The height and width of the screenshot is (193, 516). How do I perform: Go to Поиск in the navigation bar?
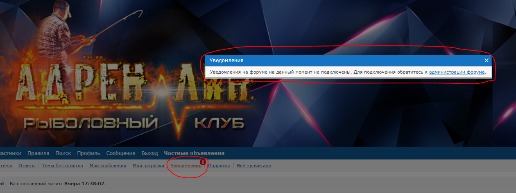(x=63, y=153)
